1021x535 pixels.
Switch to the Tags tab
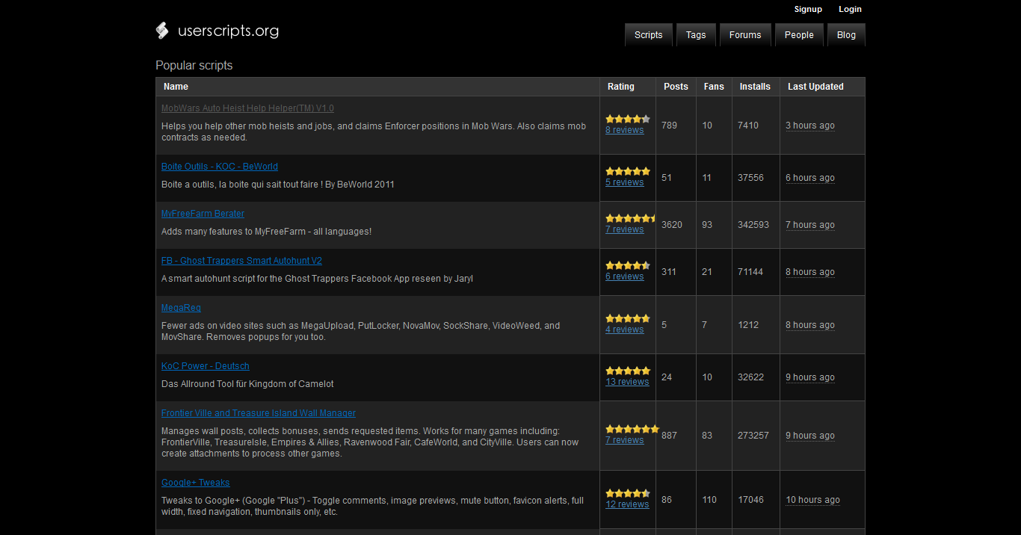[x=696, y=35]
